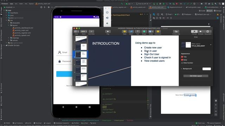Open the Media menu in Keynote toolbar
Screen dimensions: 225x126
pos(151,31)
